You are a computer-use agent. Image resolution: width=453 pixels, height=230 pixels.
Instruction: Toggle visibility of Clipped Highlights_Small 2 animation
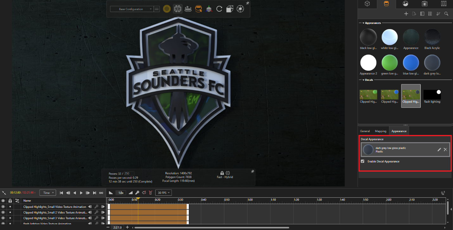point(3,212)
